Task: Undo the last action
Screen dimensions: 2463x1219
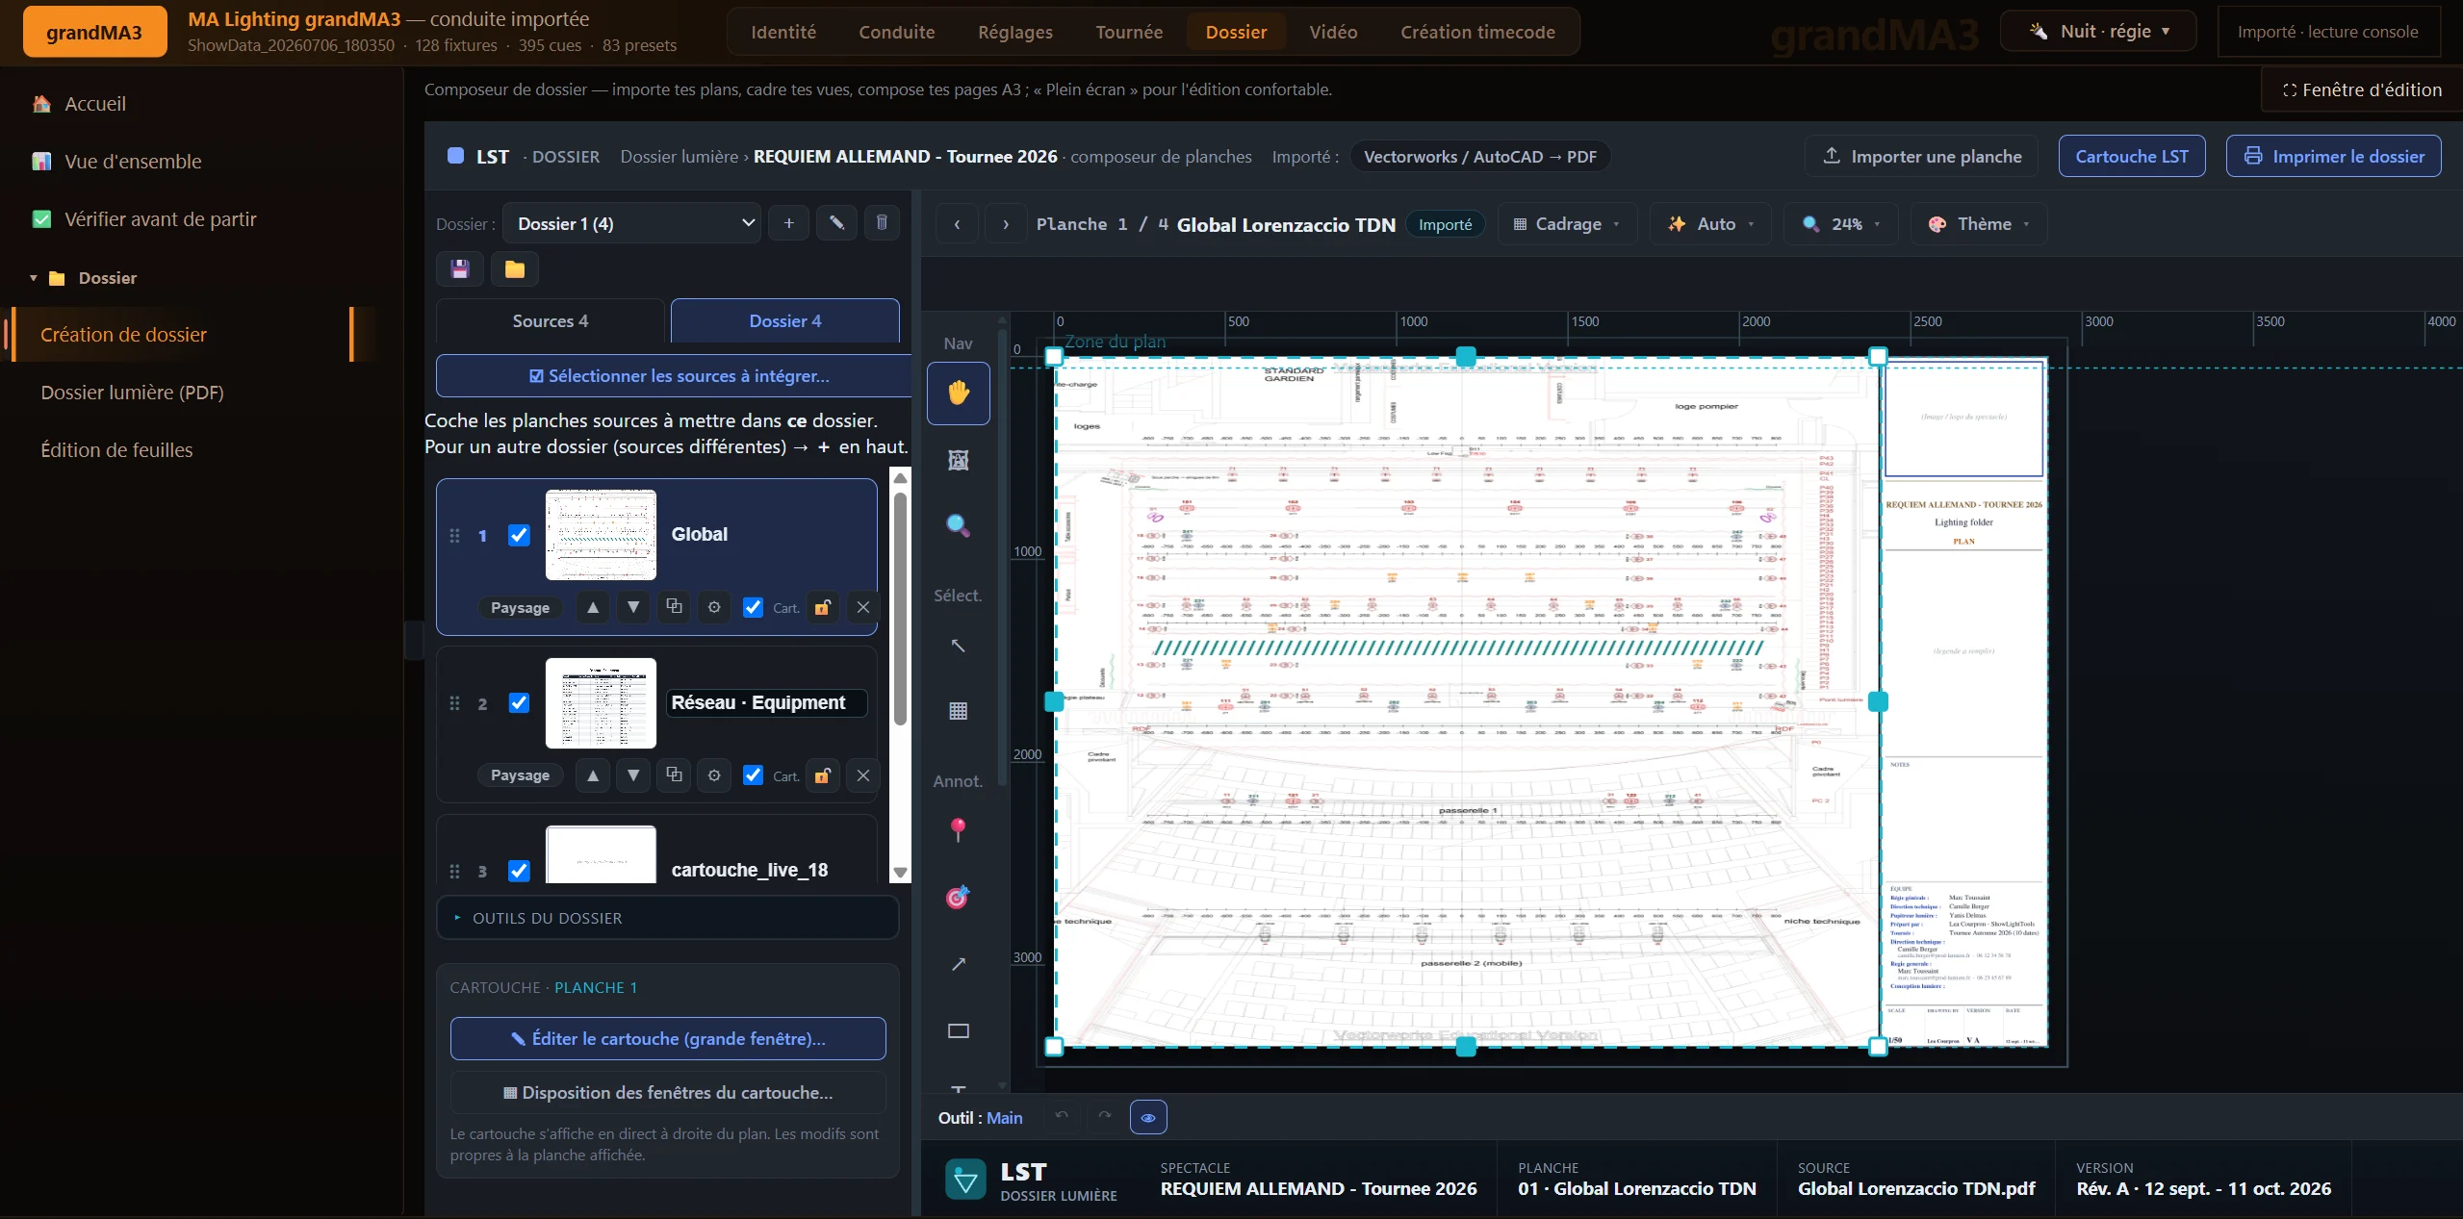Action: 1062,1116
